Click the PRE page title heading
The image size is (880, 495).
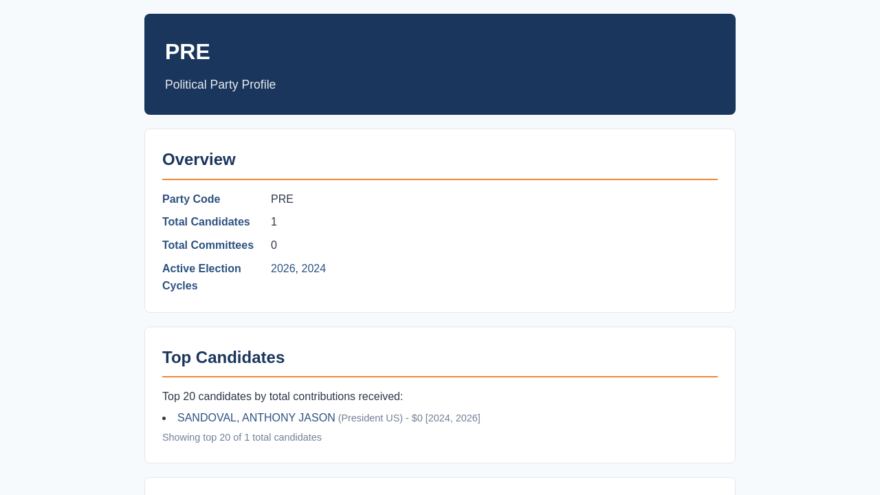click(x=188, y=52)
